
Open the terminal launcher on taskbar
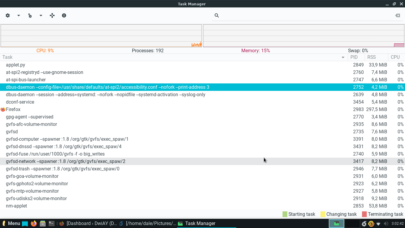point(52,223)
